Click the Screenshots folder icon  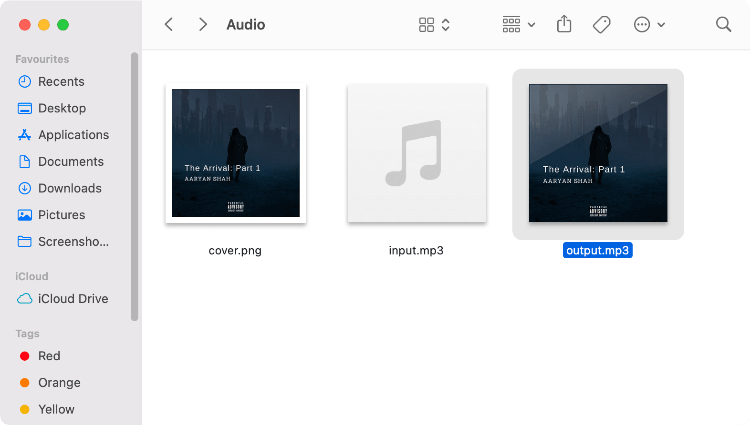point(25,242)
